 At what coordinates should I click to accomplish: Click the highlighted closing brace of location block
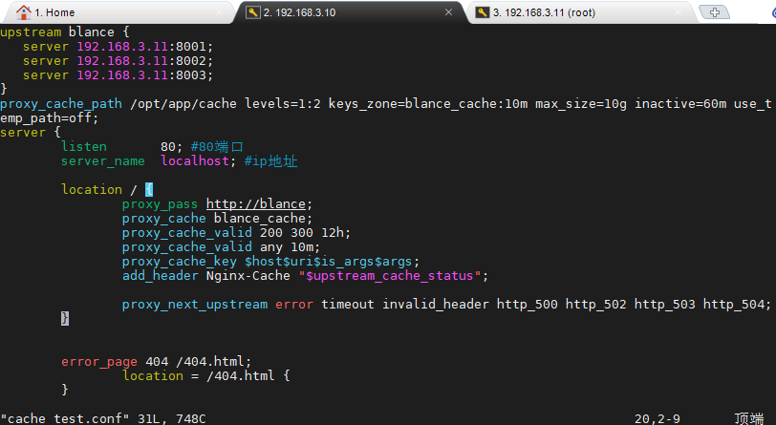point(65,319)
